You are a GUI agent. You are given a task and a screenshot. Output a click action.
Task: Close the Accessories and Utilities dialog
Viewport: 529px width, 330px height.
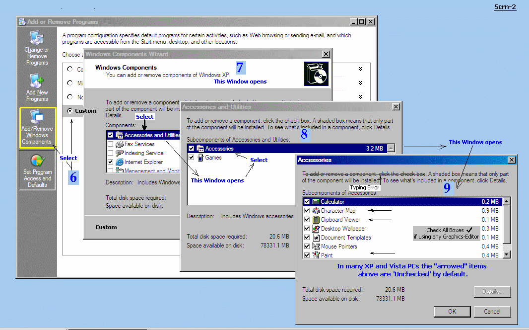[396, 107]
